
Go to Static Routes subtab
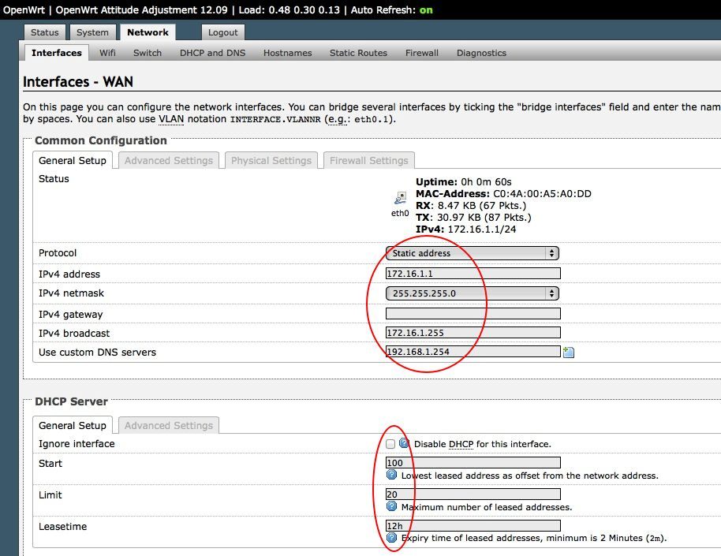358,53
